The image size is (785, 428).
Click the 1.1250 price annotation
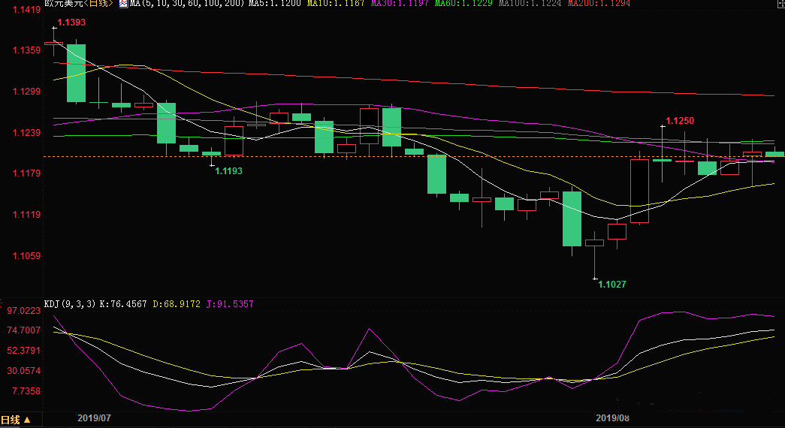pyautogui.click(x=680, y=121)
